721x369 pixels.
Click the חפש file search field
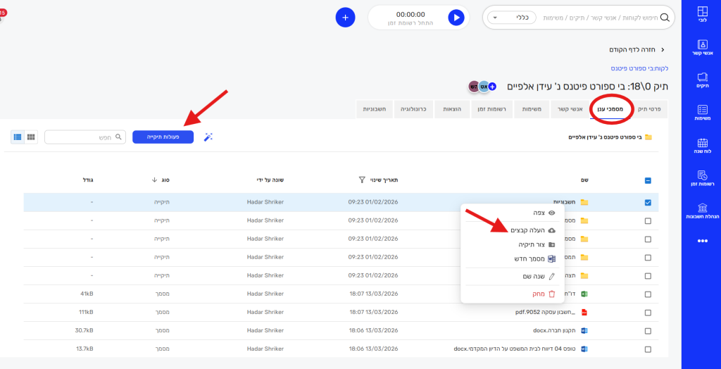coord(84,137)
